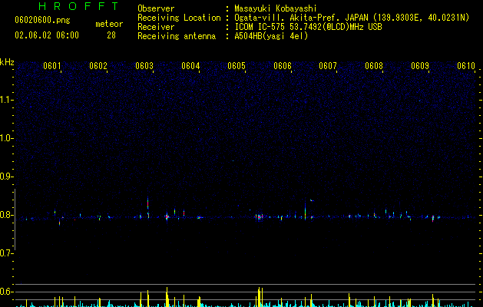Click the date stamp 02.06.02 06:00

pos(47,35)
